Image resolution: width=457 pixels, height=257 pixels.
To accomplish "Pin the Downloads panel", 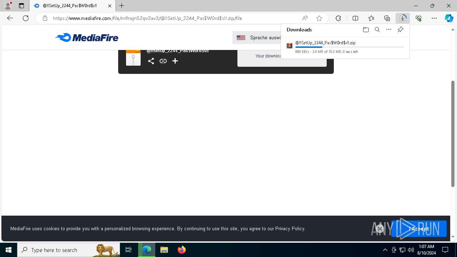I will (x=400, y=30).
